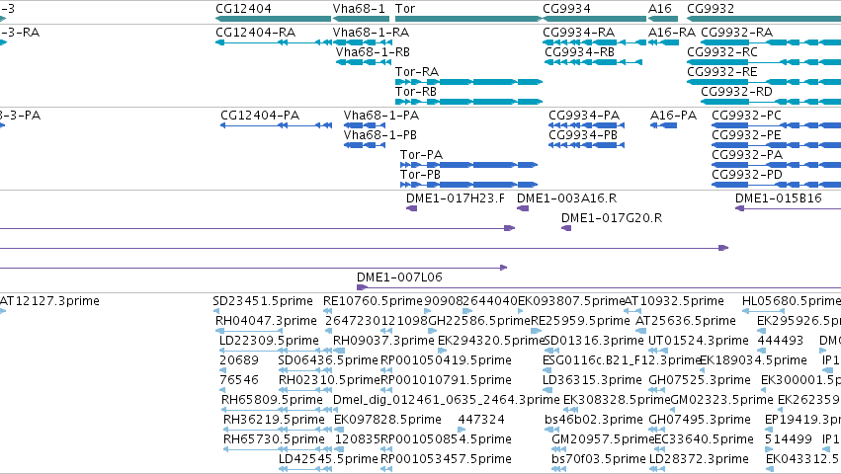Click the AT12127.3prime EST label
Screen dimensions: 841x474
click(49, 301)
